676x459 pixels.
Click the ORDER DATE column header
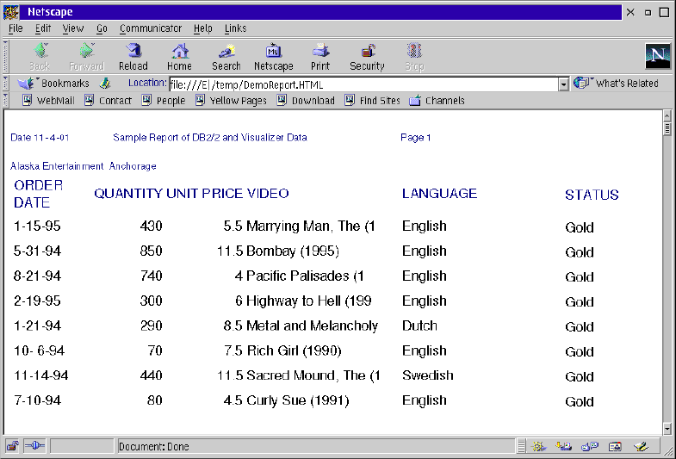tap(39, 194)
